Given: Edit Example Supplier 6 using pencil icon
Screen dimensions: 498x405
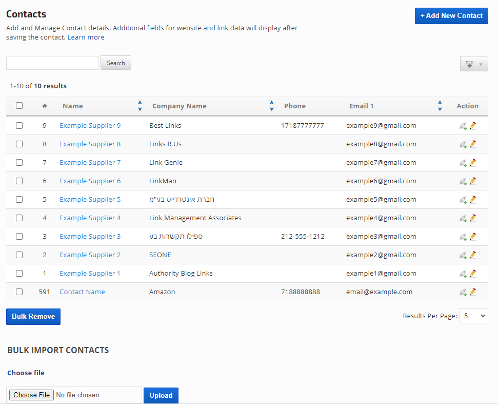Looking at the screenshot, I should [473, 181].
